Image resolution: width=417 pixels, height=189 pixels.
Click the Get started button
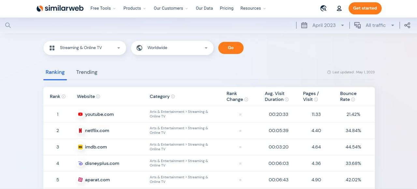pos(365,8)
